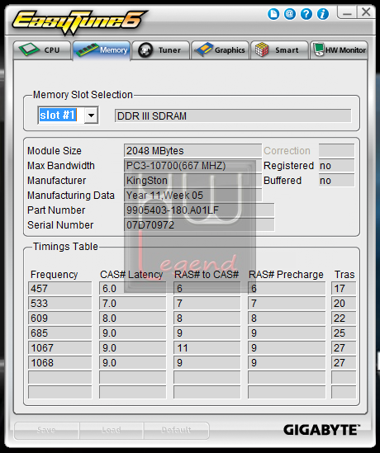Click Tras cell 17
This screenshot has height=453, width=380.
[344, 288]
